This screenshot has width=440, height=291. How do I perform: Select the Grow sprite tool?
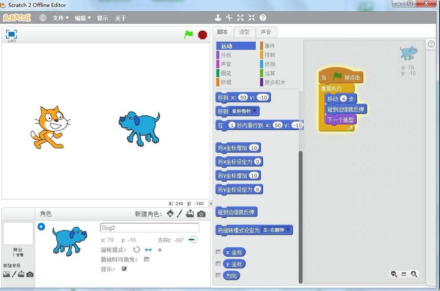pos(240,18)
